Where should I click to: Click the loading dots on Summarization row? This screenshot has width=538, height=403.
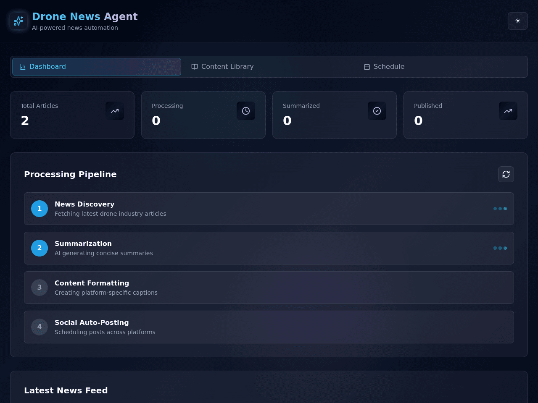(x=500, y=248)
